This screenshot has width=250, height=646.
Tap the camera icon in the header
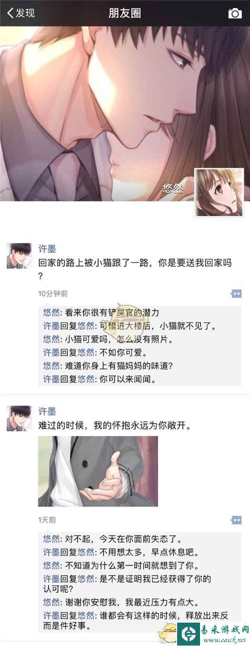235,13
